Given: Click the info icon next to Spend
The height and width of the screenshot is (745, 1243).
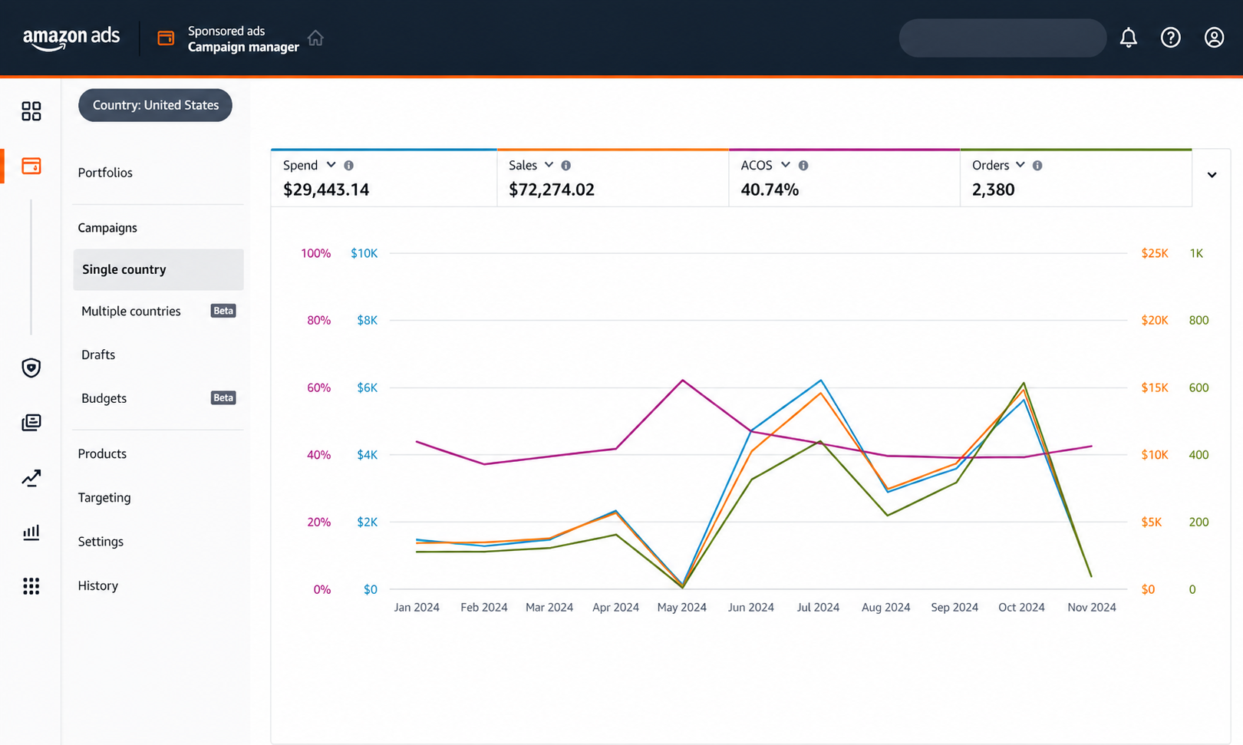Looking at the screenshot, I should (349, 166).
